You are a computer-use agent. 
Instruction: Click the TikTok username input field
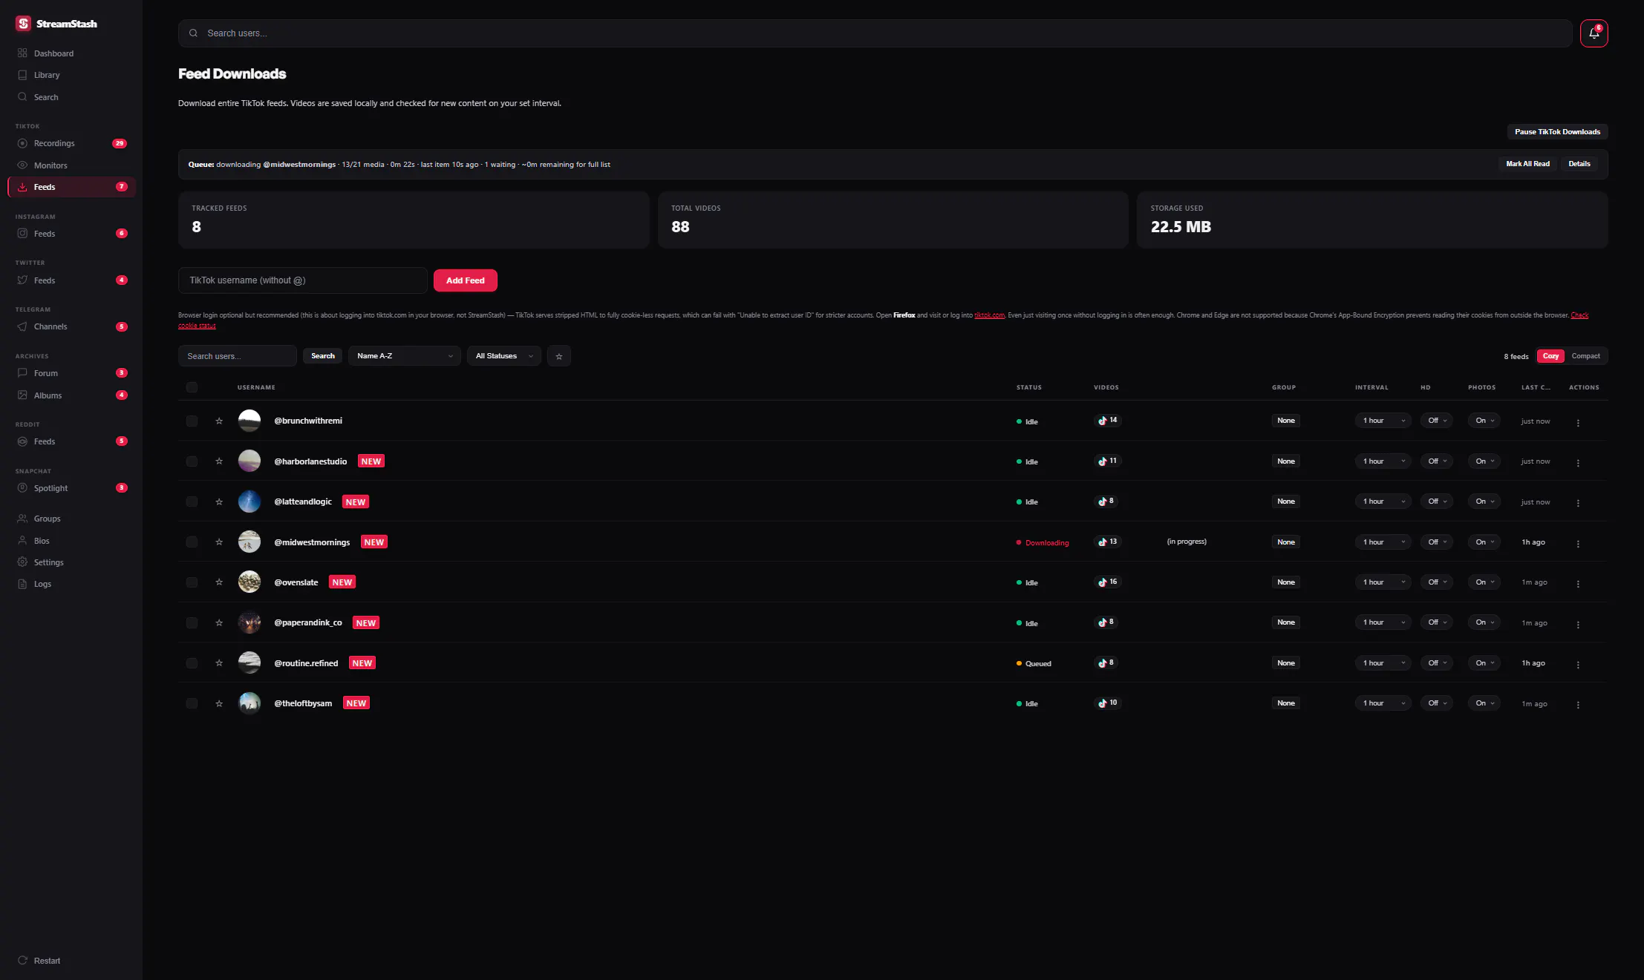pyautogui.click(x=303, y=280)
